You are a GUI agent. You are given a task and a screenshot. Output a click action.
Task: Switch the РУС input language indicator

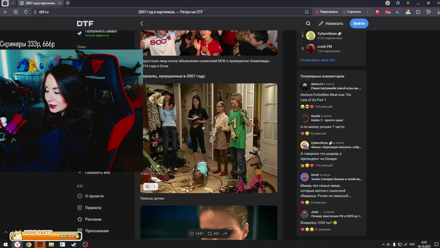412,245
